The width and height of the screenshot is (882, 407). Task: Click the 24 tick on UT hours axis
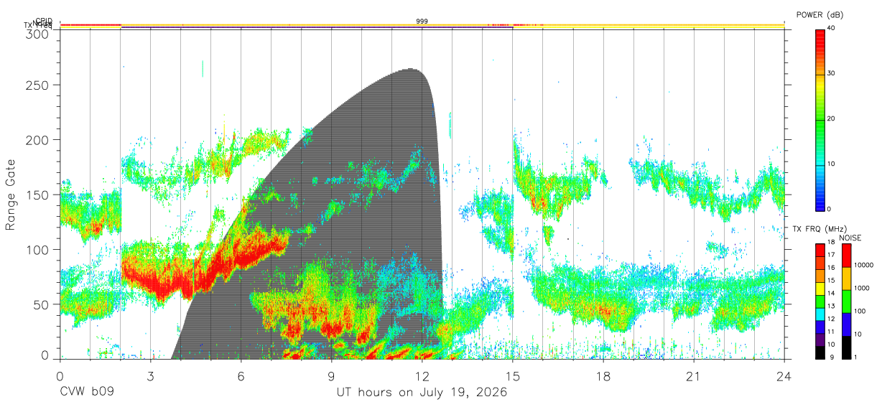[x=784, y=376]
